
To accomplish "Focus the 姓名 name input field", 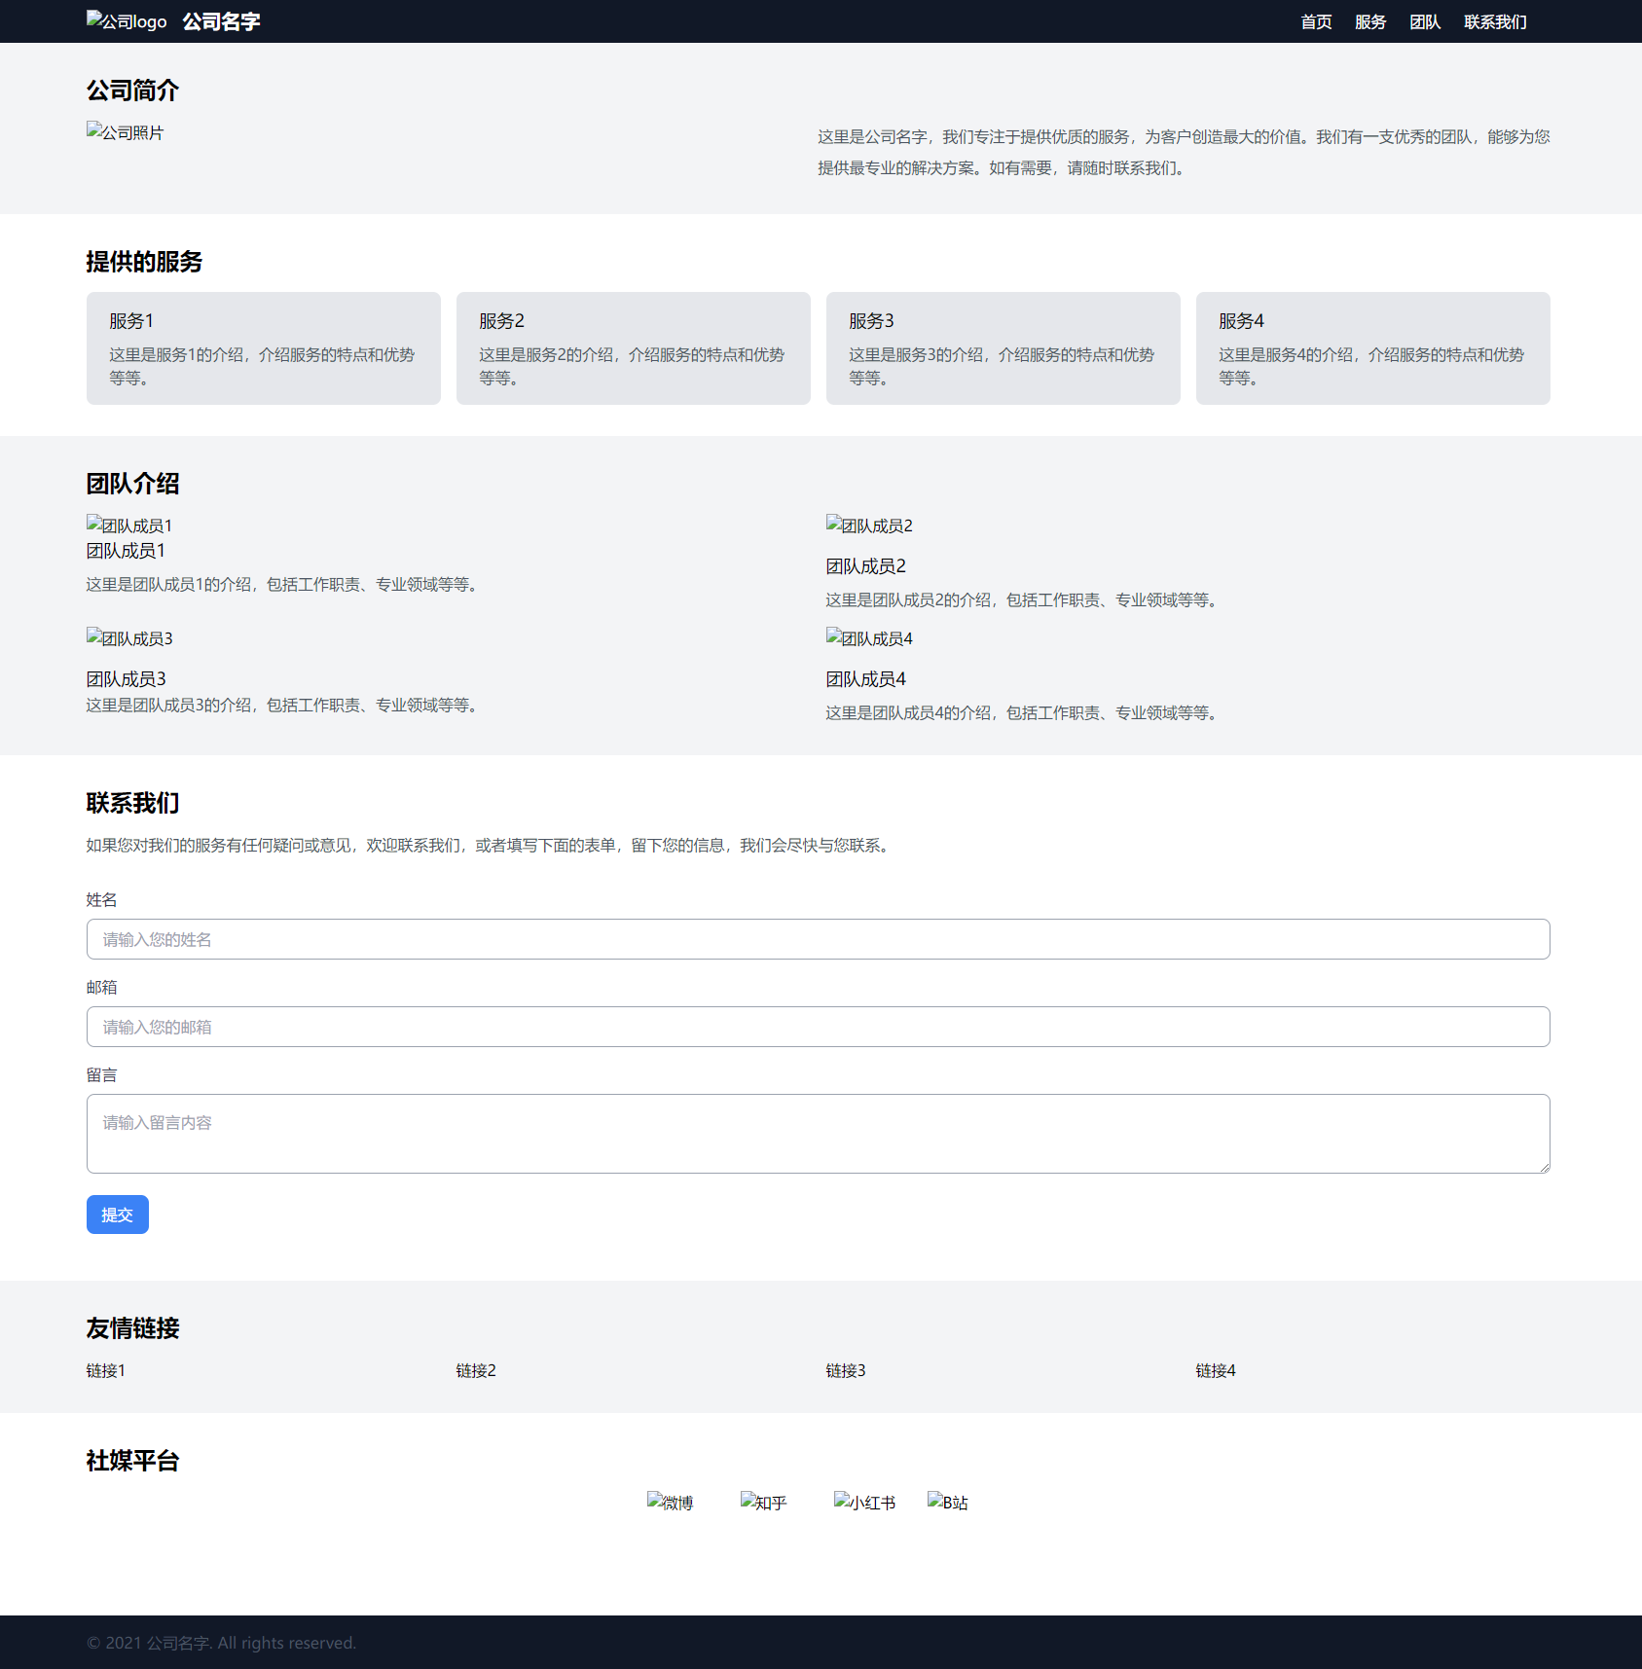I will tap(818, 939).
